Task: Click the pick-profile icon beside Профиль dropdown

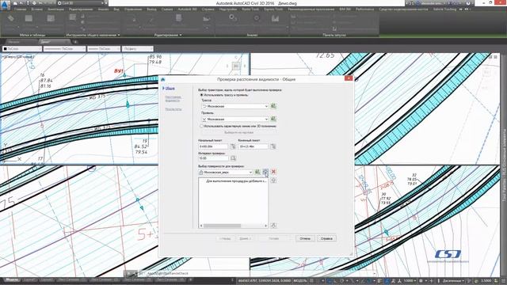Action: point(273,119)
